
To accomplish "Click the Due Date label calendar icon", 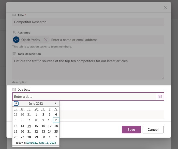I will 14,89.
